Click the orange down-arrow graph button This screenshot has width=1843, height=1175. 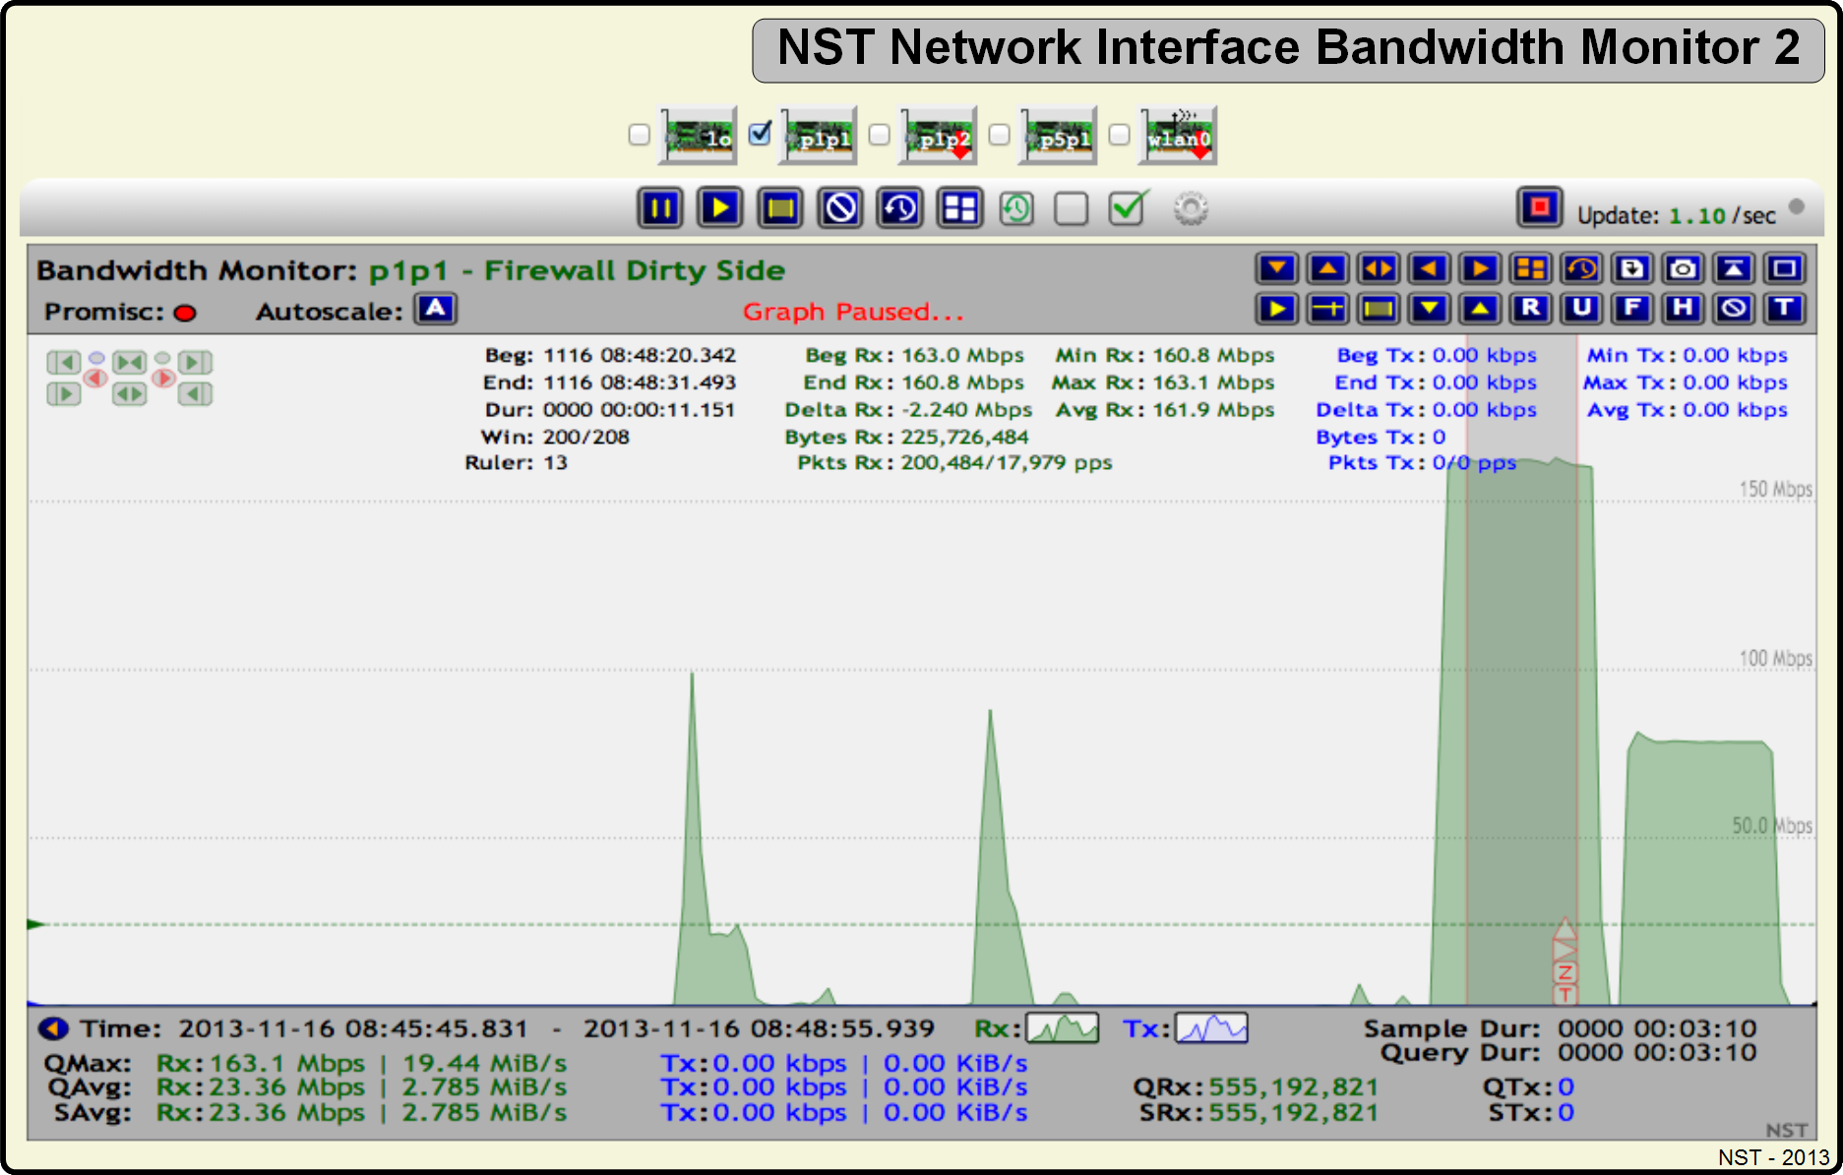click(x=1277, y=268)
